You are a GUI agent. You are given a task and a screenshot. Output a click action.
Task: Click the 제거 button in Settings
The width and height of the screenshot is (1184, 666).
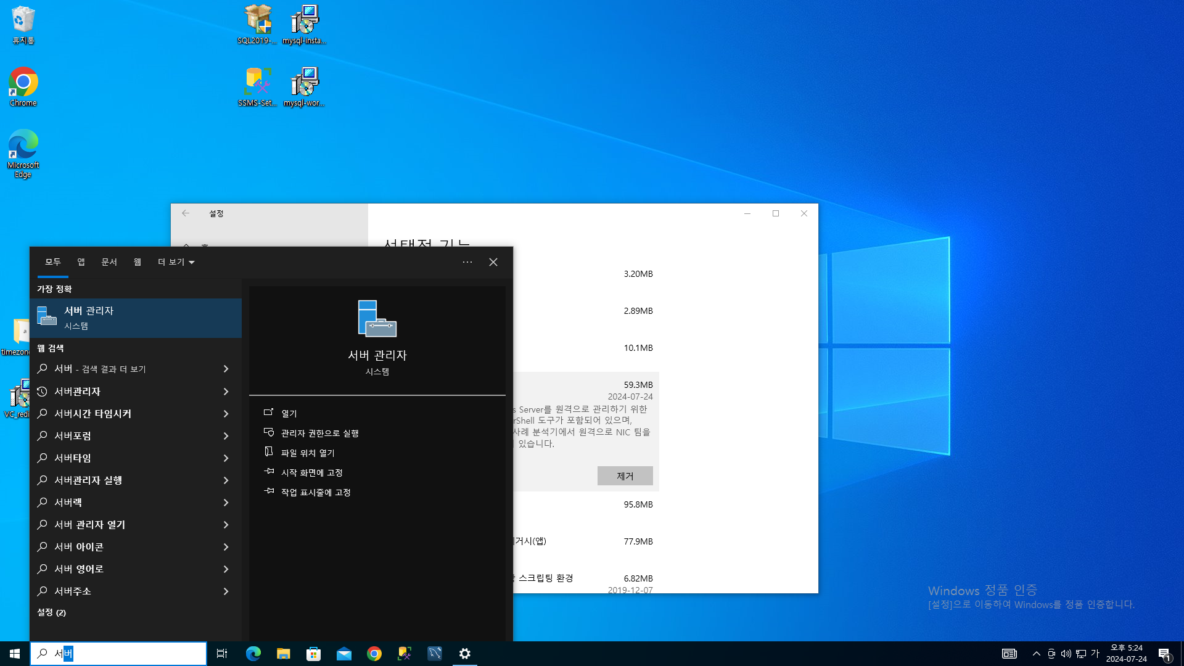(x=625, y=476)
